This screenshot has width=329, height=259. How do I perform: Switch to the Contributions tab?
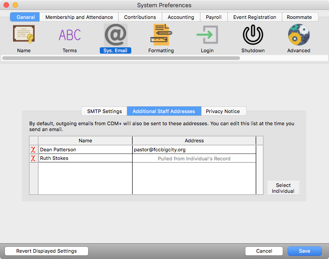140,17
